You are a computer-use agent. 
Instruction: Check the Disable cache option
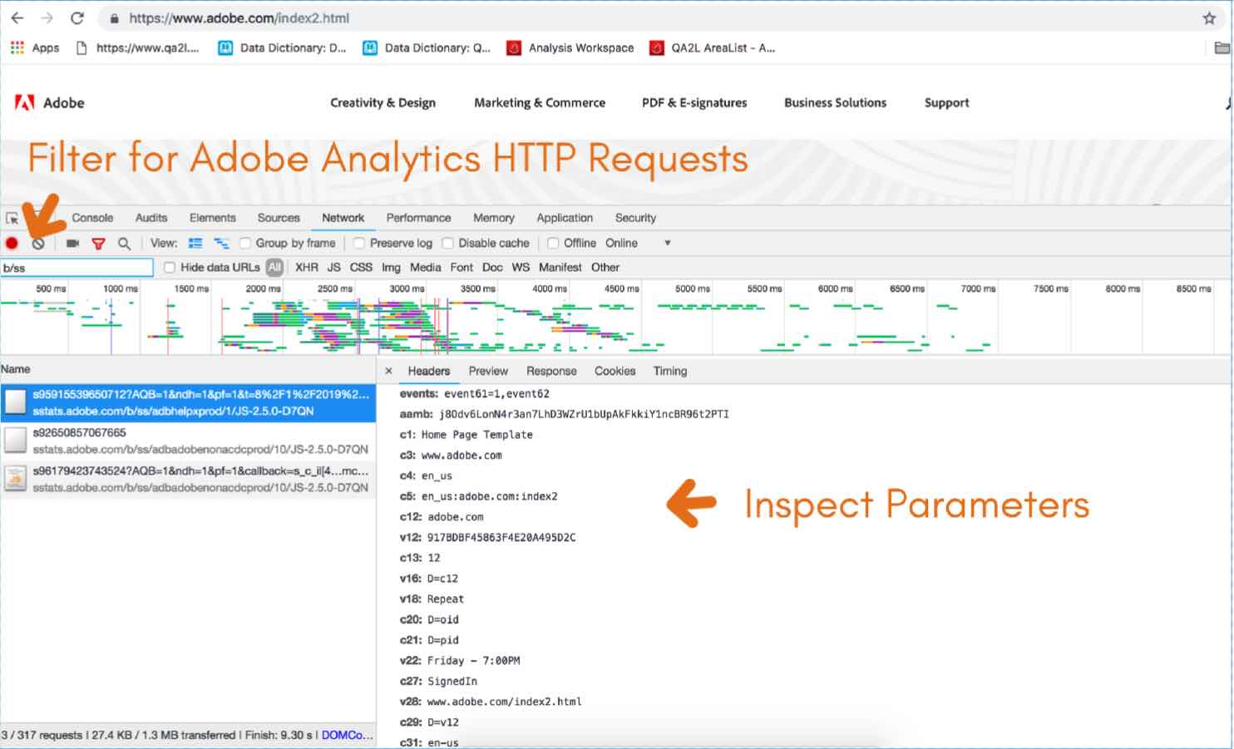447,244
